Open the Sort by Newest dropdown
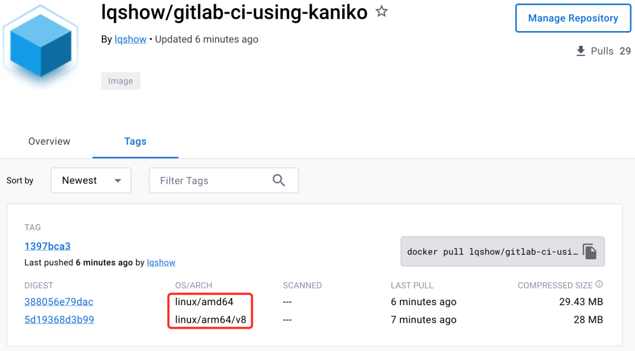635x351 pixels. (91, 180)
